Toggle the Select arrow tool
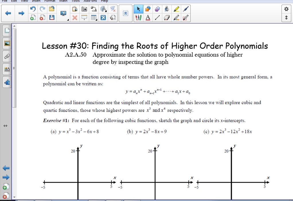This screenshot has width=293, height=201. (138, 9)
